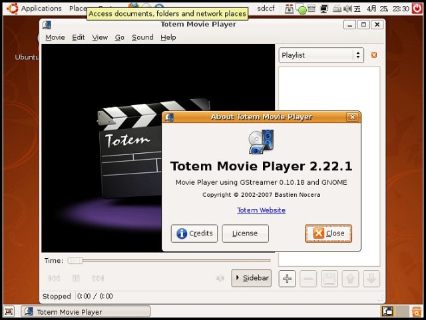
Task: Switch to the second workspace in switcher
Action: 402,311
